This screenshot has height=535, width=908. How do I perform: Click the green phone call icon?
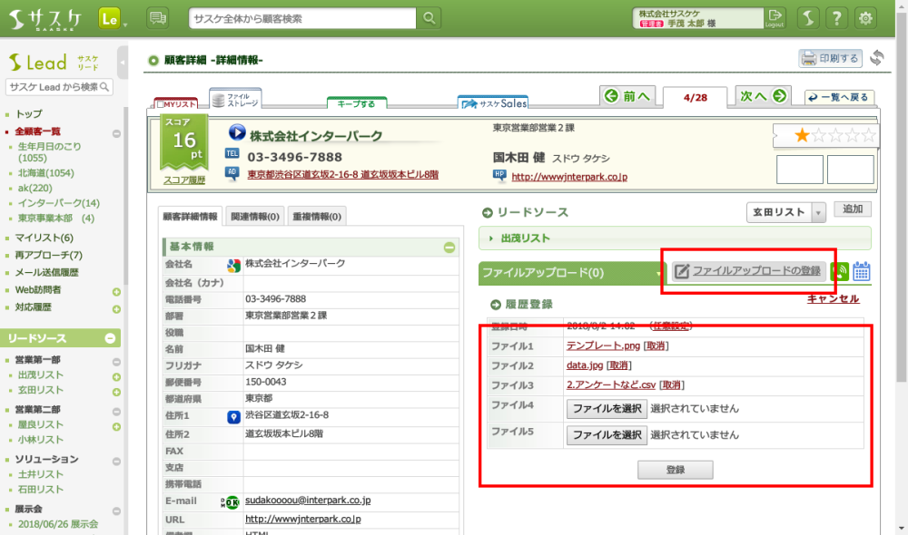tap(841, 271)
